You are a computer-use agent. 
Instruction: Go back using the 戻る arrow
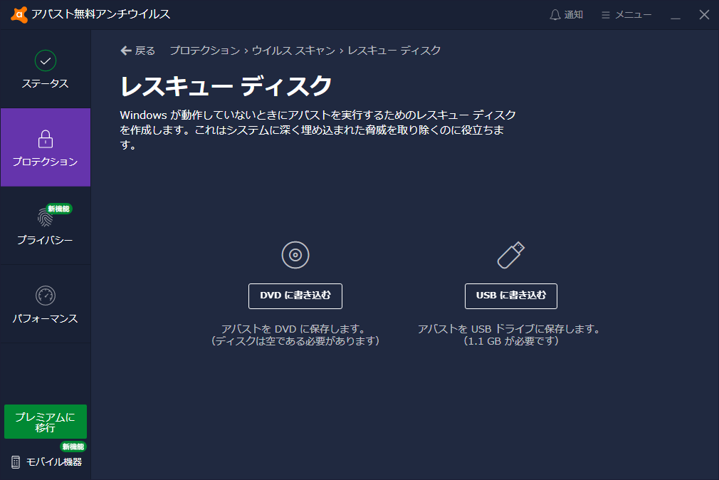click(131, 51)
